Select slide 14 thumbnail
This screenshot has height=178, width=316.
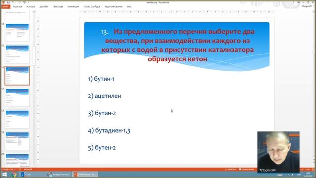coord(17,32)
